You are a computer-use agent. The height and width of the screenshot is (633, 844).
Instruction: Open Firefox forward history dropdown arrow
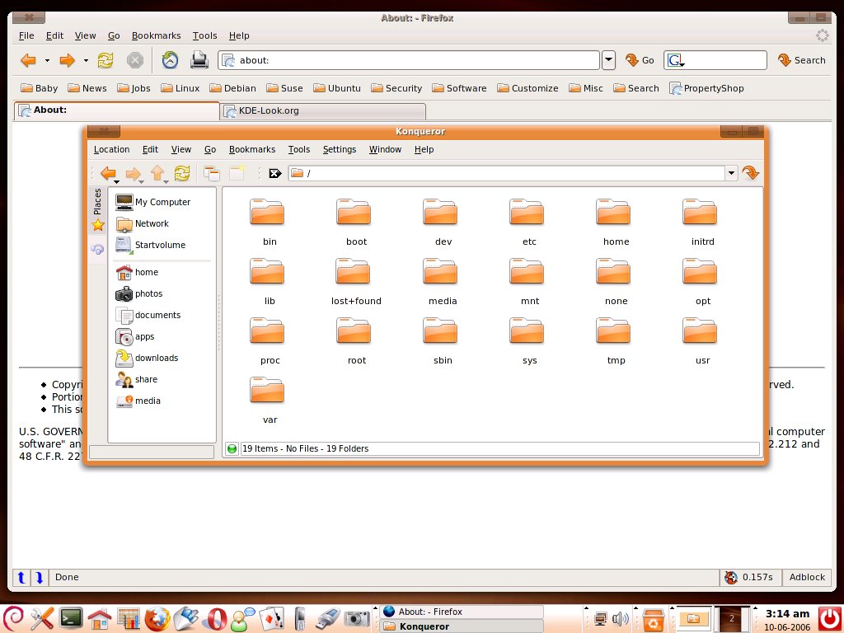[86, 61]
